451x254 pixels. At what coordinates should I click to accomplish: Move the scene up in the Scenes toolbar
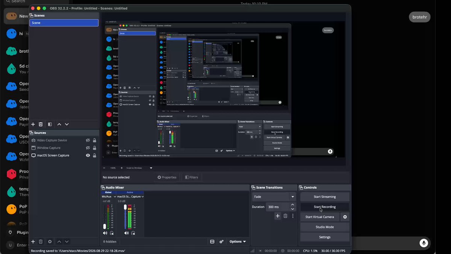coord(59,124)
